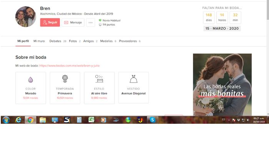Click the purple color drop icon
The width and height of the screenshot is (269, 151).
(30, 80)
